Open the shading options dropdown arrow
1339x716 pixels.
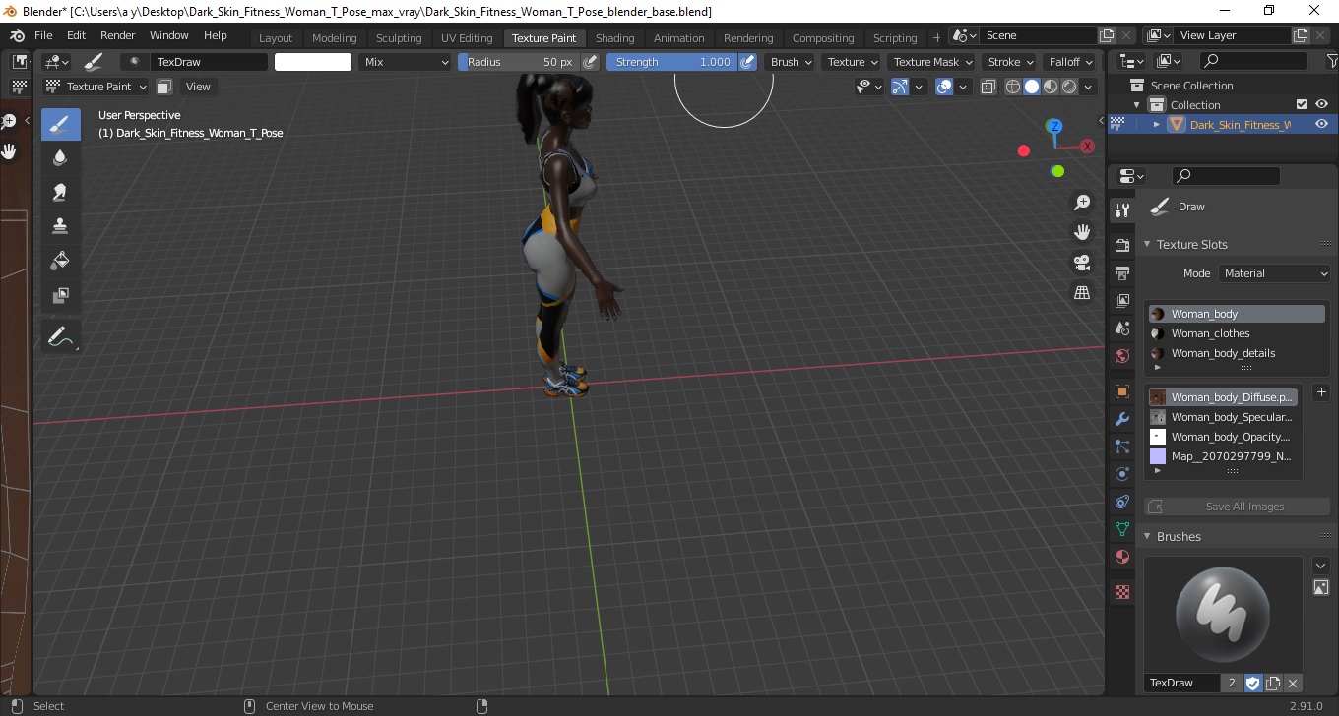(1089, 87)
